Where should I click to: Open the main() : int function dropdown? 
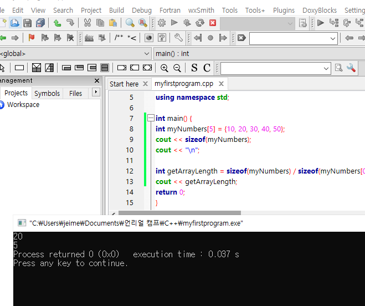[x=259, y=54]
